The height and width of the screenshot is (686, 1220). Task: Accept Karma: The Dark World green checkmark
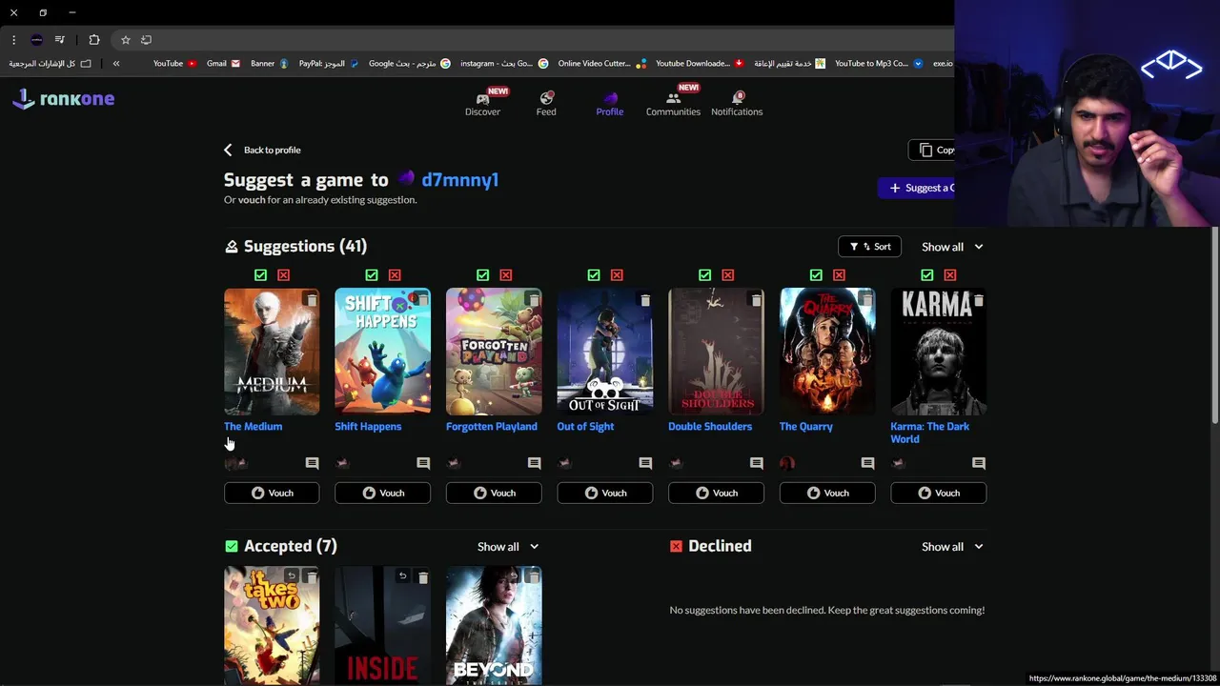927,274
